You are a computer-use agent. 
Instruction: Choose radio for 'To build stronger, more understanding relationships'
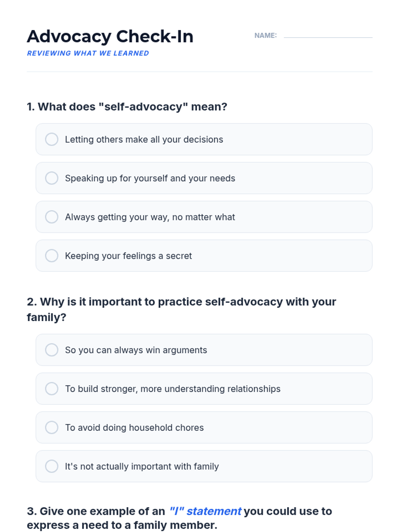(52, 389)
